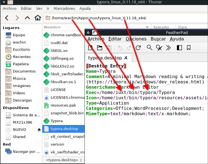Select resources.pak file
Viewport: 208px width, 164px height.
pos(64,105)
